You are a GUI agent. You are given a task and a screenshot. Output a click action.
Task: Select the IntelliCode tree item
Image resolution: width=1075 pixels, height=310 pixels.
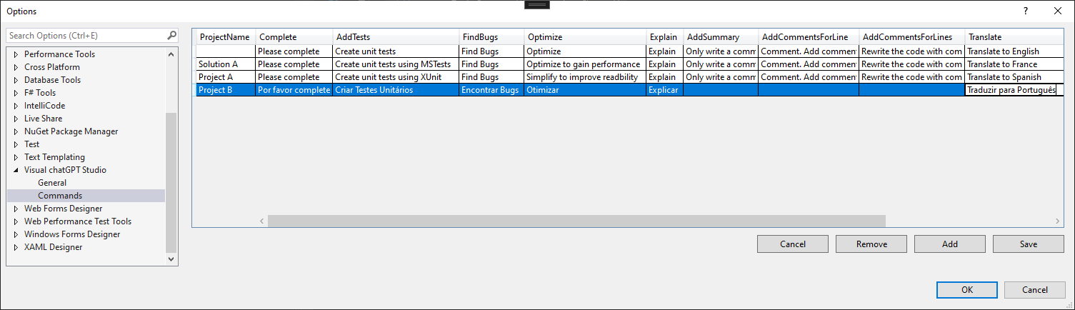point(44,106)
